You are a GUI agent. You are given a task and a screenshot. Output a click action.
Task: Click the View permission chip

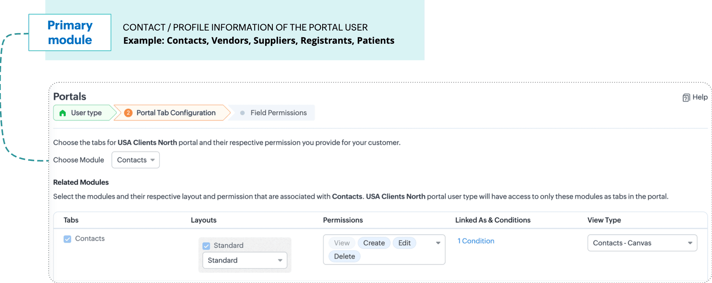pyautogui.click(x=342, y=243)
